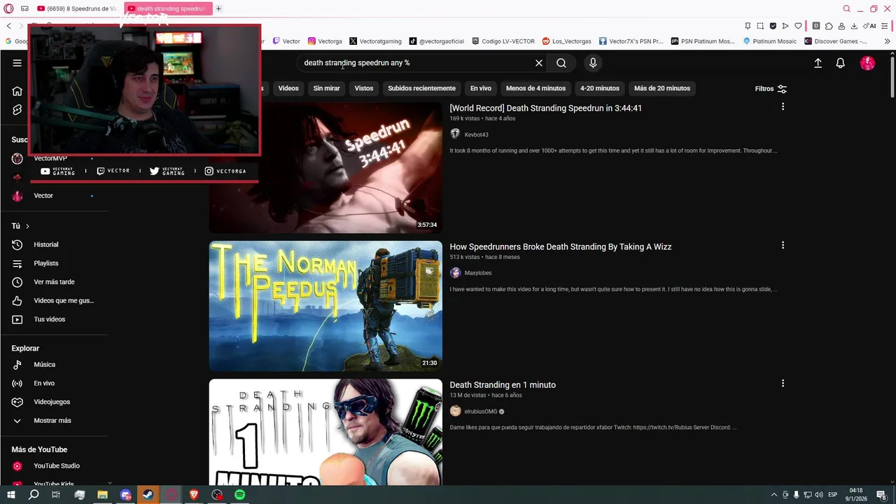Open more options for Speedrunners Broke video
Viewport: 896px width, 504px height.
(783, 245)
